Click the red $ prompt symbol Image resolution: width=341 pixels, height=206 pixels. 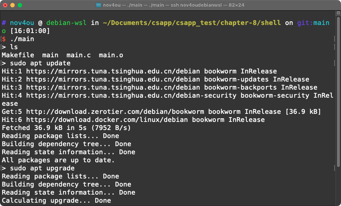(x=4, y=39)
